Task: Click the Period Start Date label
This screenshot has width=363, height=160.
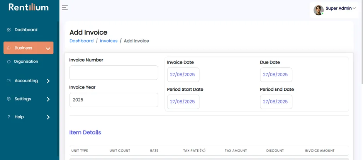Action: click(185, 90)
